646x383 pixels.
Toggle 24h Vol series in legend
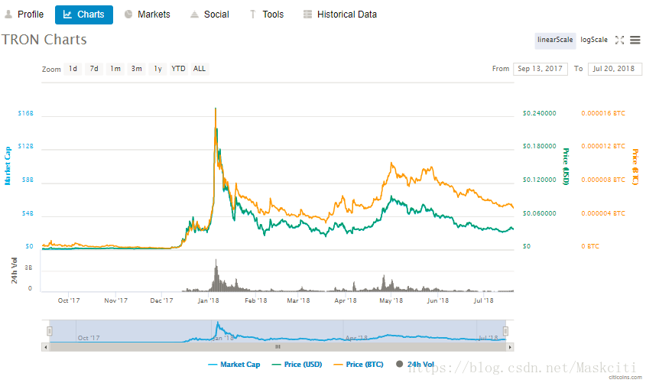[415, 364]
